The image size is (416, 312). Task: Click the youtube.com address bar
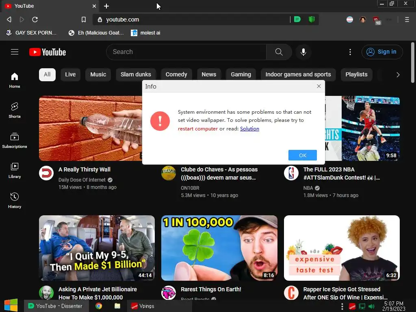[x=196, y=19]
